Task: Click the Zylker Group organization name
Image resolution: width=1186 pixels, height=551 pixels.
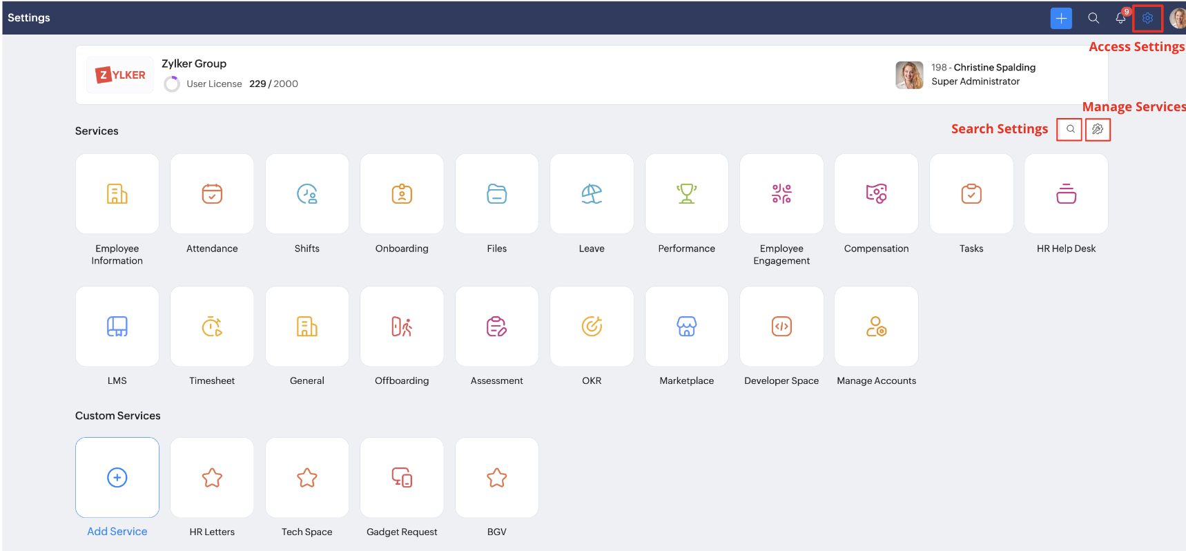Action: 194,64
